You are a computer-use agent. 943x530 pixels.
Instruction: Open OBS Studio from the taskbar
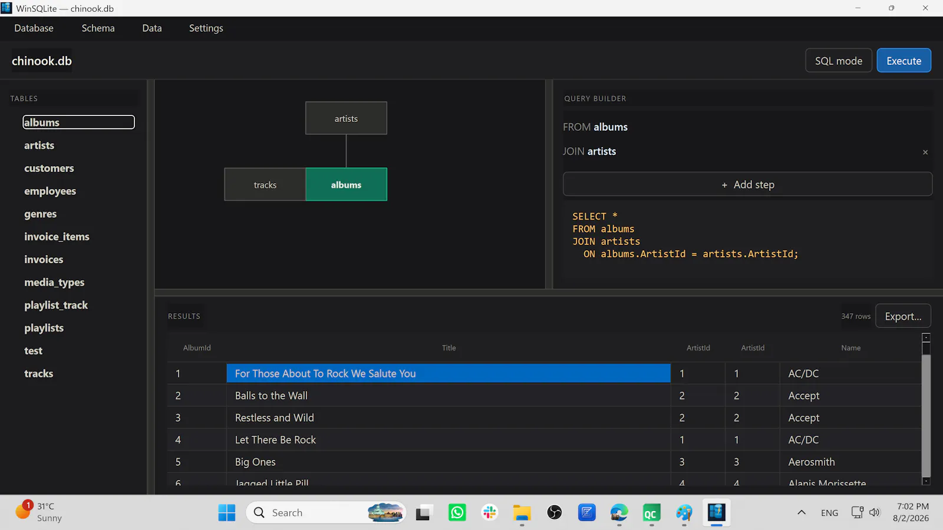pyautogui.click(x=554, y=512)
